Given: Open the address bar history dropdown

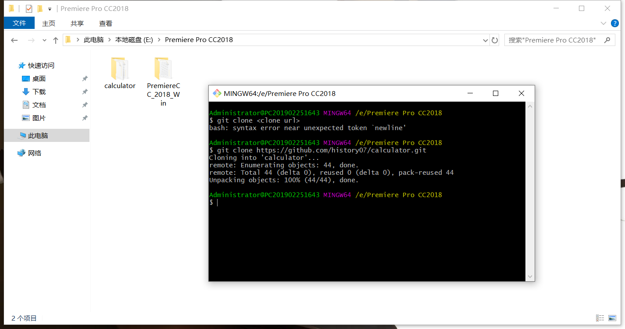Looking at the screenshot, I should [x=485, y=40].
